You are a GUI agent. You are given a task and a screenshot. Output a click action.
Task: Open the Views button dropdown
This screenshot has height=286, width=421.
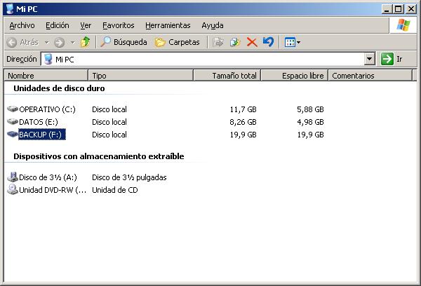(x=293, y=42)
